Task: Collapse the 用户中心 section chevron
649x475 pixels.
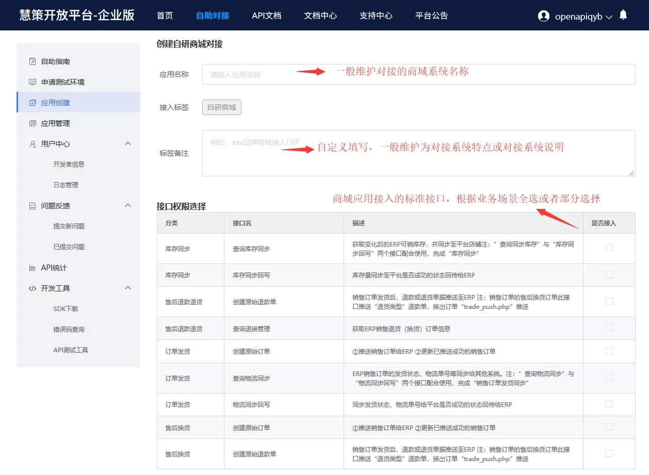Action: click(x=128, y=143)
